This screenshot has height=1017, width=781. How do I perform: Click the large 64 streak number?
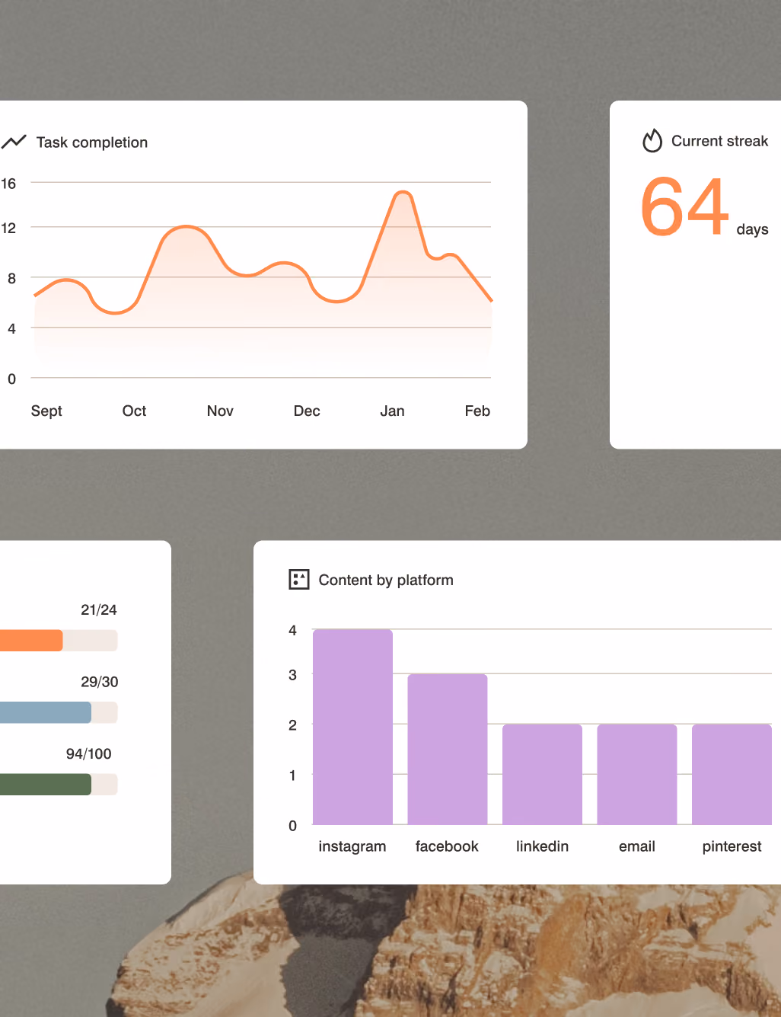coord(685,206)
